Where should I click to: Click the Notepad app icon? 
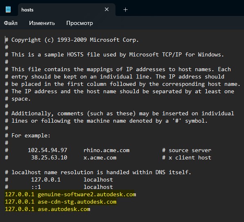[x=8, y=9]
